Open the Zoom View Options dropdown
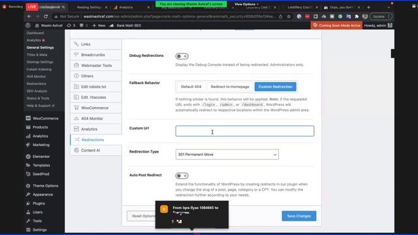The image size is (418, 235). pos(246,5)
